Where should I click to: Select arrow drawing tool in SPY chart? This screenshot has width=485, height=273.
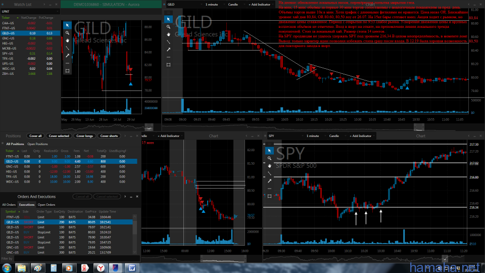coord(269,181)
